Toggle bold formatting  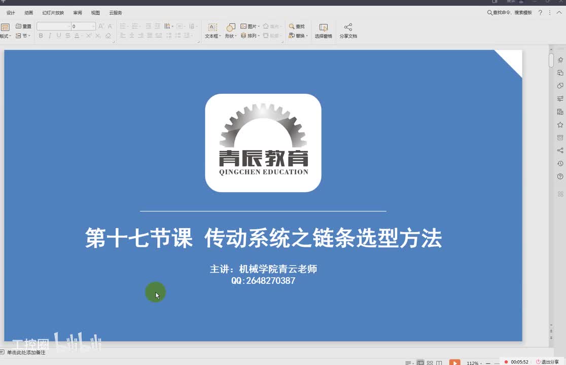(x=41, y=35)
